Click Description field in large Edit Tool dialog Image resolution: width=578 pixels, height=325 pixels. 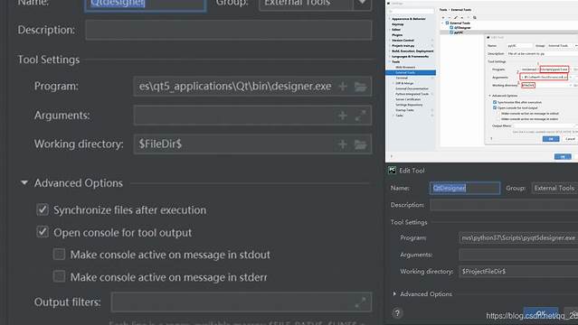pos(229,30)
